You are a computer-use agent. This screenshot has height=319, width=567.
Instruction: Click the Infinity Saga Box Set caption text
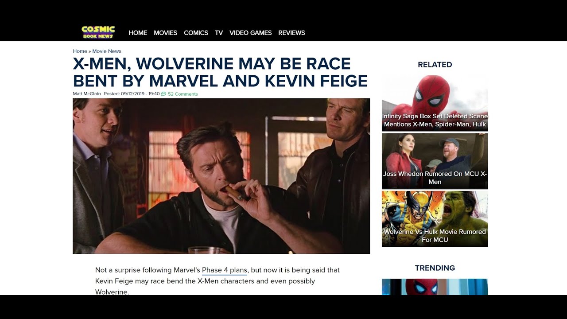pyautogui.click(x=435, y=121)
